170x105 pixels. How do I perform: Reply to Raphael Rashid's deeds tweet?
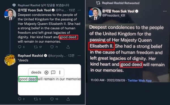point(20,99)
